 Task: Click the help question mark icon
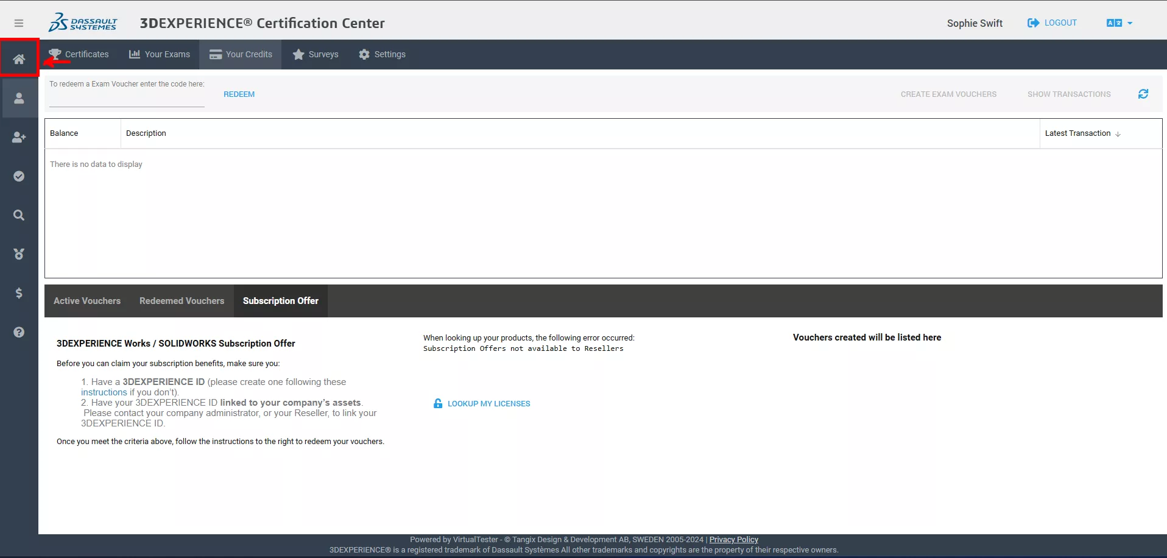(19, 332)
